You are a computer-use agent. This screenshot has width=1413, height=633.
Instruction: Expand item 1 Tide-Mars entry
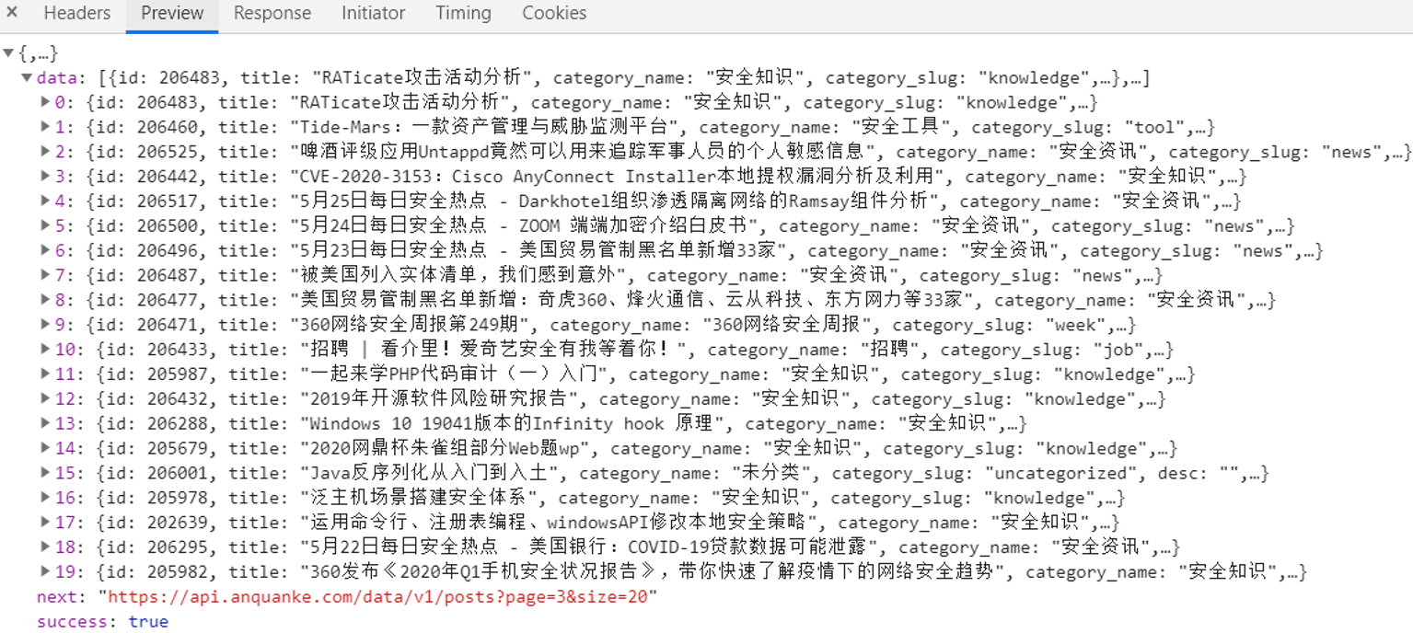tap(45, 127)
